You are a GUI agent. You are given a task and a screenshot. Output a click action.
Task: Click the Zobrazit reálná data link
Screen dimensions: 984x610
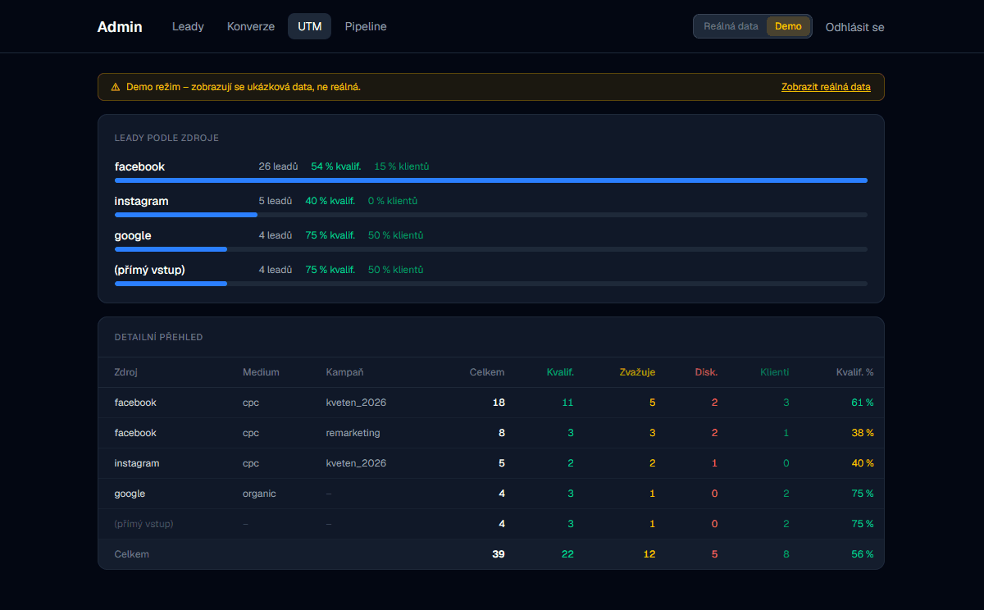826,87
